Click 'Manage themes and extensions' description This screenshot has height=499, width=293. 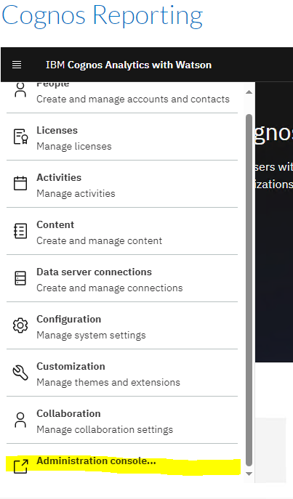click(108, 382)
